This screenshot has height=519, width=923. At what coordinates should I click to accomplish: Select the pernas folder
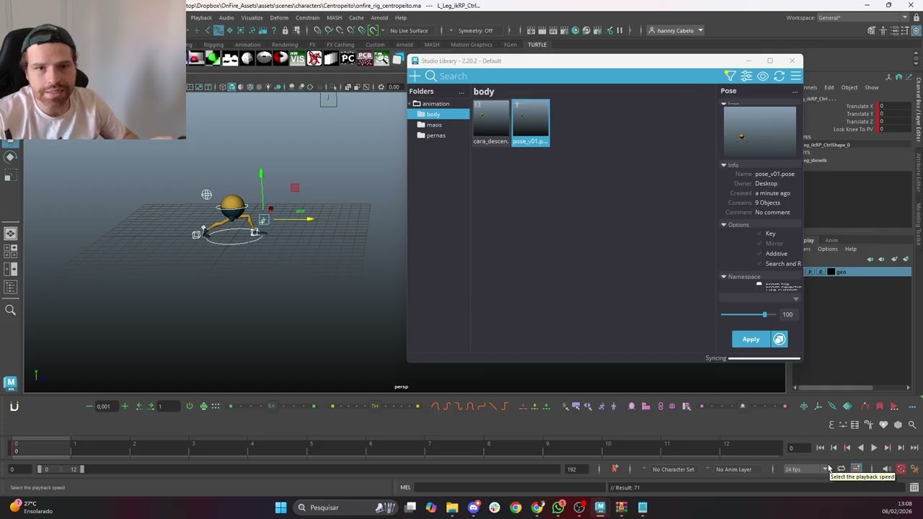point(436,136)
